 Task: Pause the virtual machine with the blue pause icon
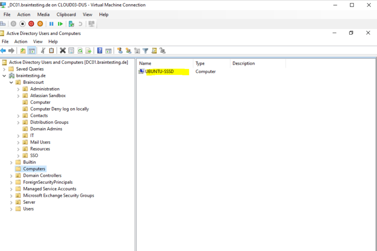click(x=51, y=24)
